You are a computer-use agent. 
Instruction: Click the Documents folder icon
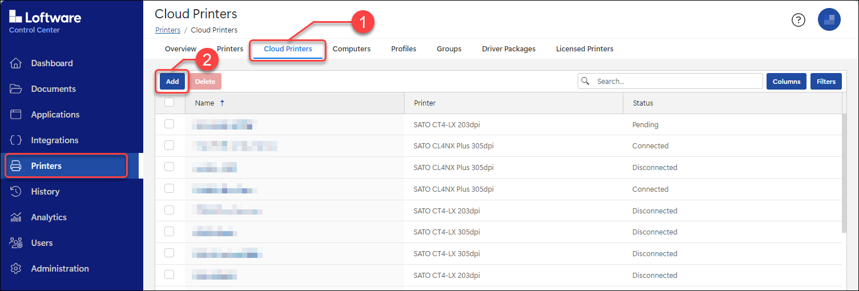16,89
